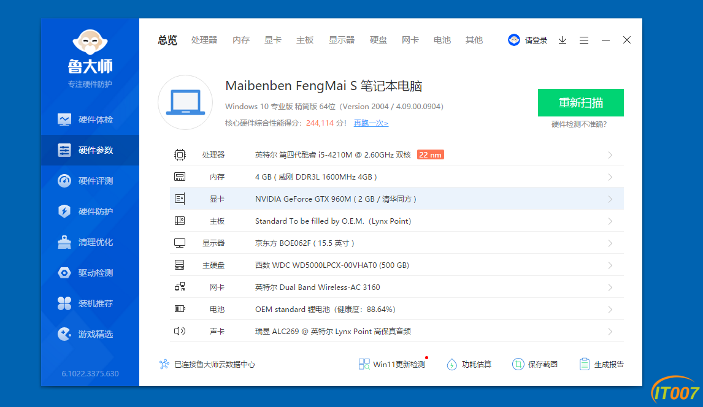This screenshot has height=407, width=703.
Task: Switch to the 显卡 tab
Action: [x=272, y=40]
